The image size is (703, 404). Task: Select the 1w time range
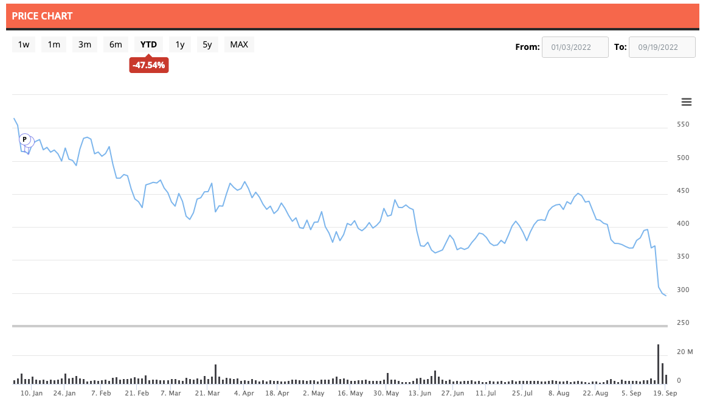[24, 44]
